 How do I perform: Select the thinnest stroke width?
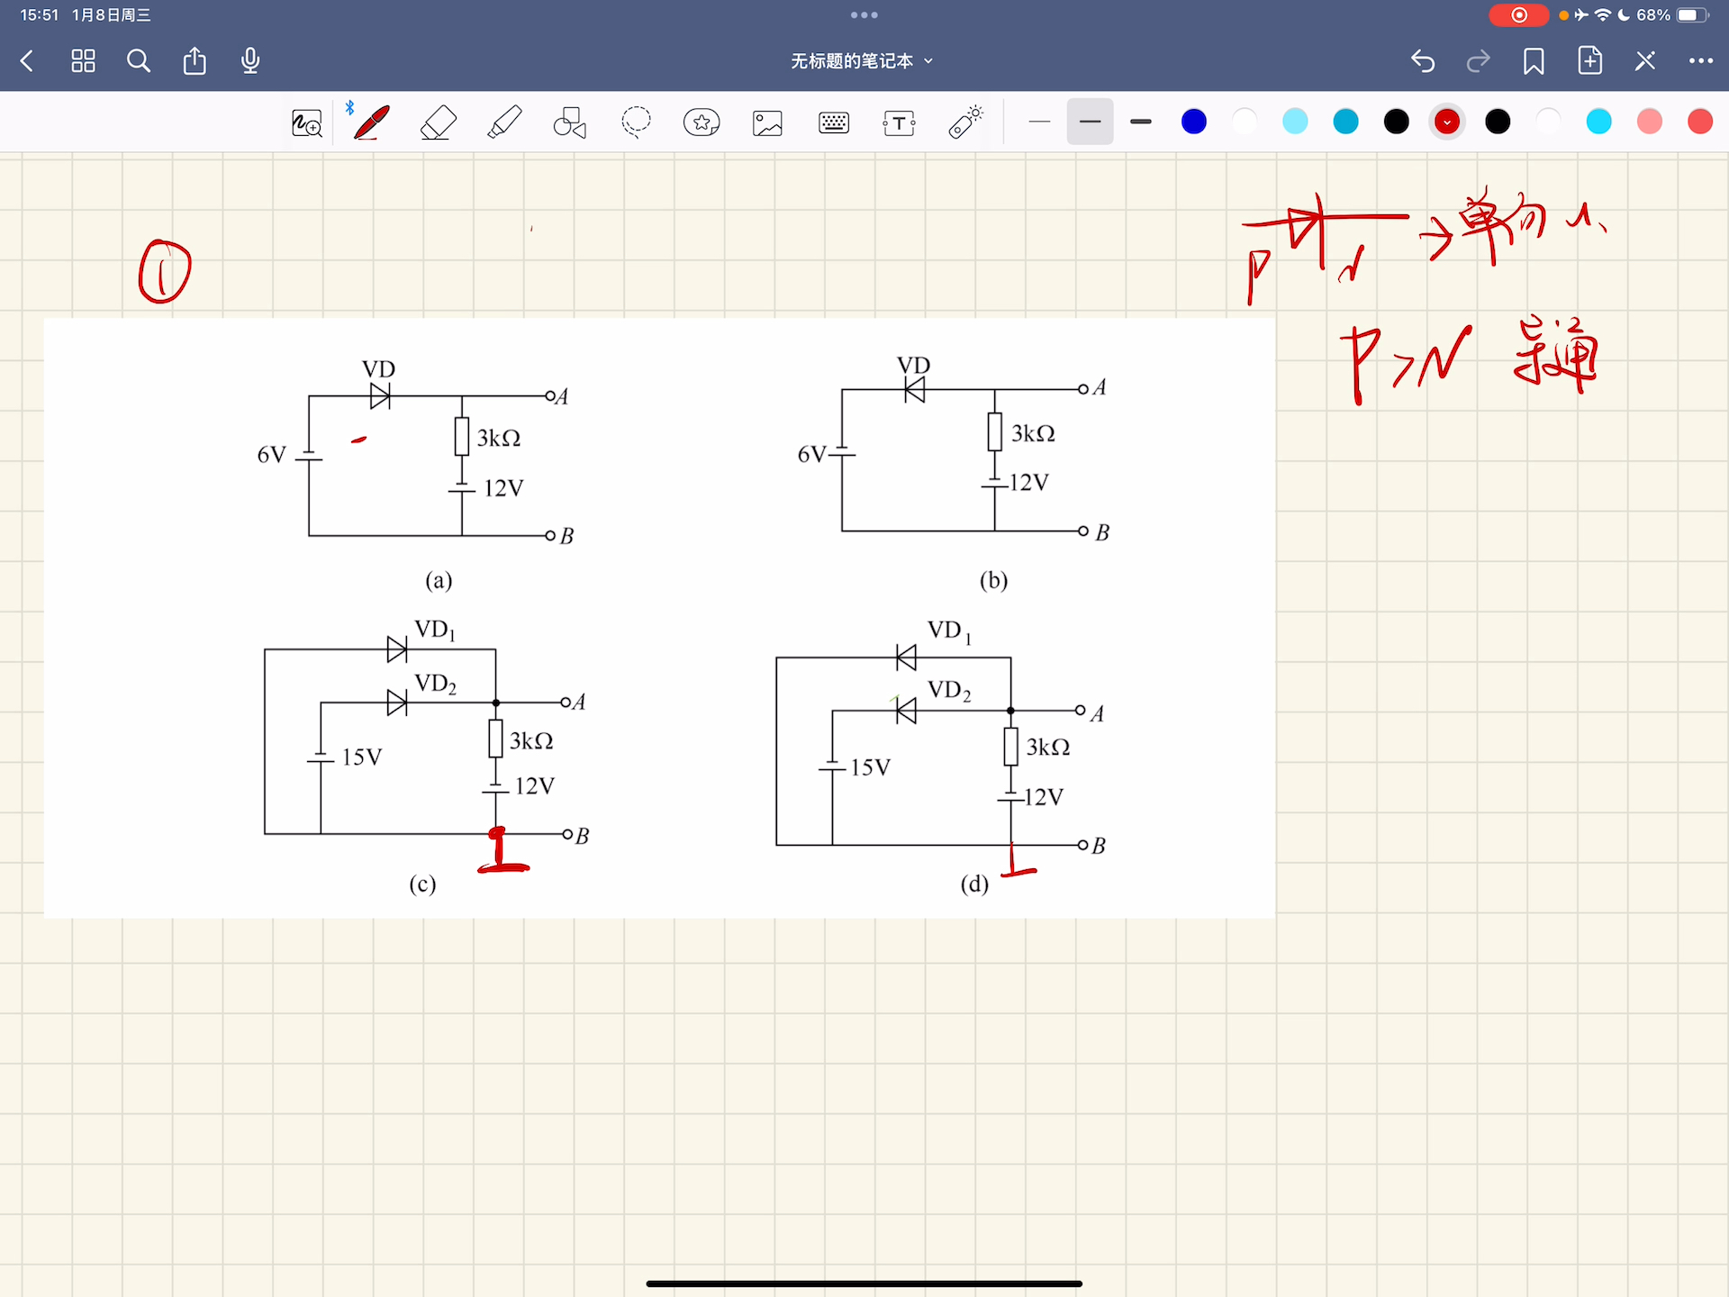(1039, 122)
